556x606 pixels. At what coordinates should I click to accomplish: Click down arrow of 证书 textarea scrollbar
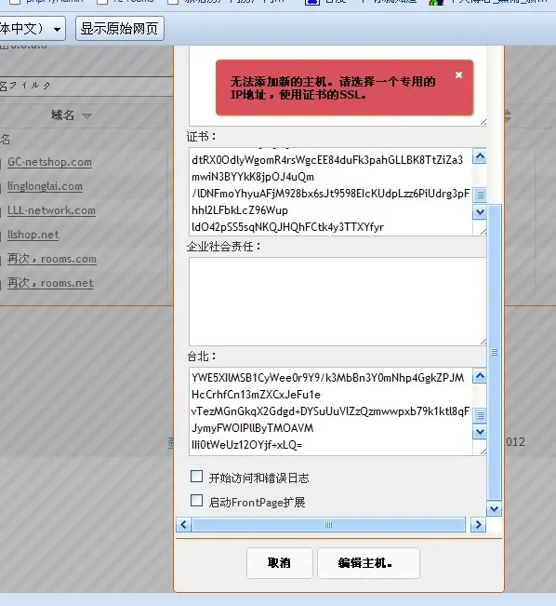(480, 212)
